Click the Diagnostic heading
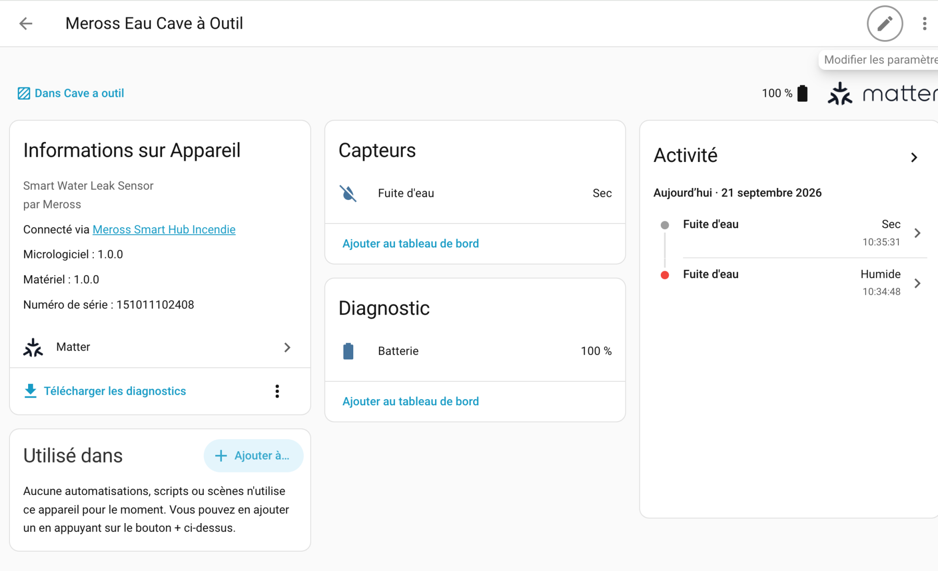This screenshot has width=938, height=571. 384,308
